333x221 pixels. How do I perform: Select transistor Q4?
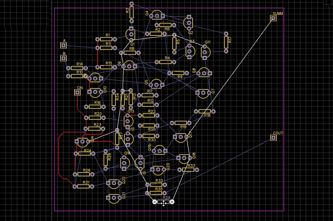click(157, 15)
